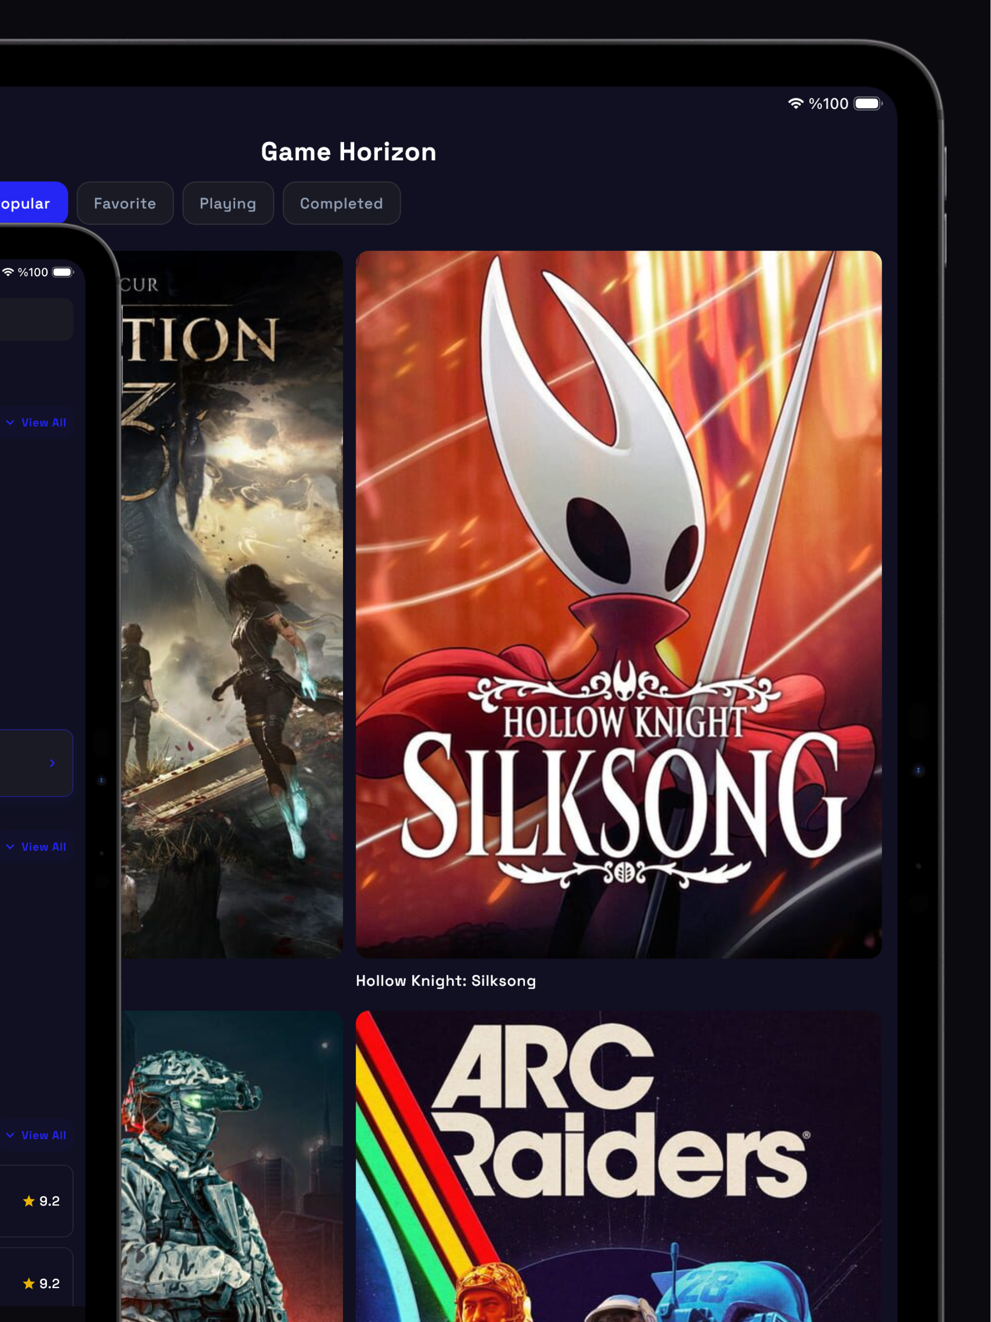The image size is (991, 1322).
Task: Click the phone battery icon
Action: [x=63, y=272]
